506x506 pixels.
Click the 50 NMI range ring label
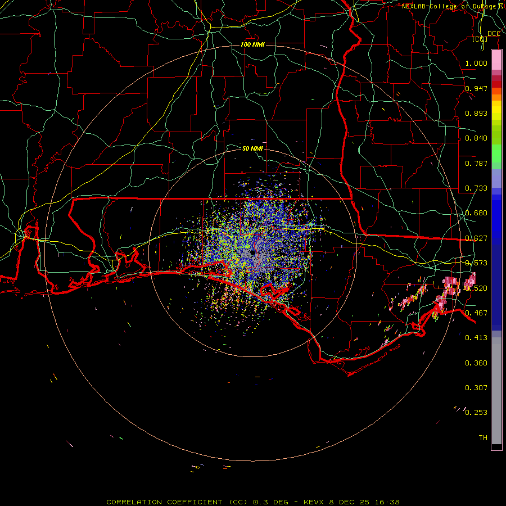252,148
